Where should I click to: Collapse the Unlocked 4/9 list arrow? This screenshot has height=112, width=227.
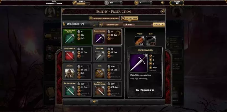coord(94,25)
